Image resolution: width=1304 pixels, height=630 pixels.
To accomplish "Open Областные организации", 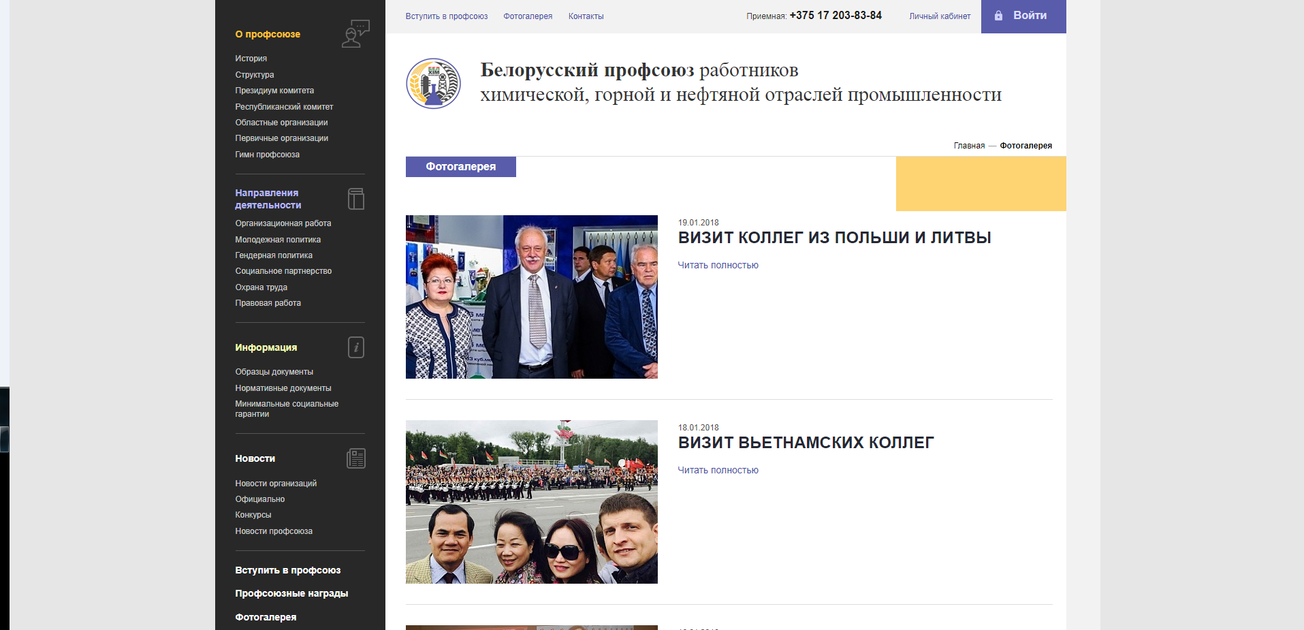I will tap(281, 123).
